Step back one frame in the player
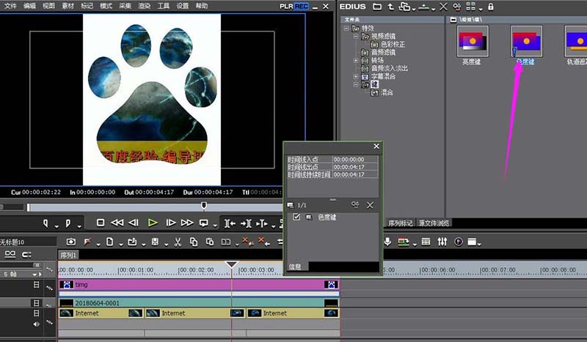587x342 pixels. pyautogui.click(x=134, y=223)
